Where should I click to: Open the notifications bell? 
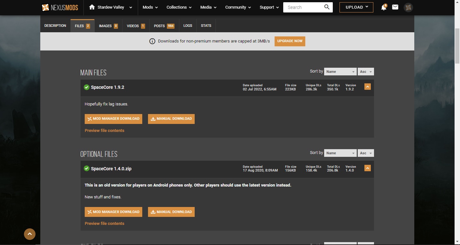tap(384, 7)
